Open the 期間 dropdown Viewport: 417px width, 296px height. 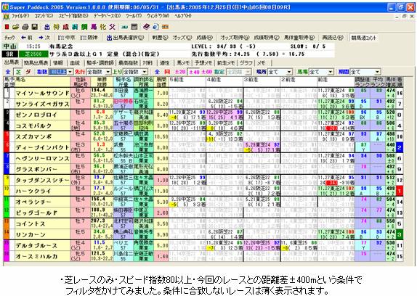pyautogui.click(x=365, y=72)
